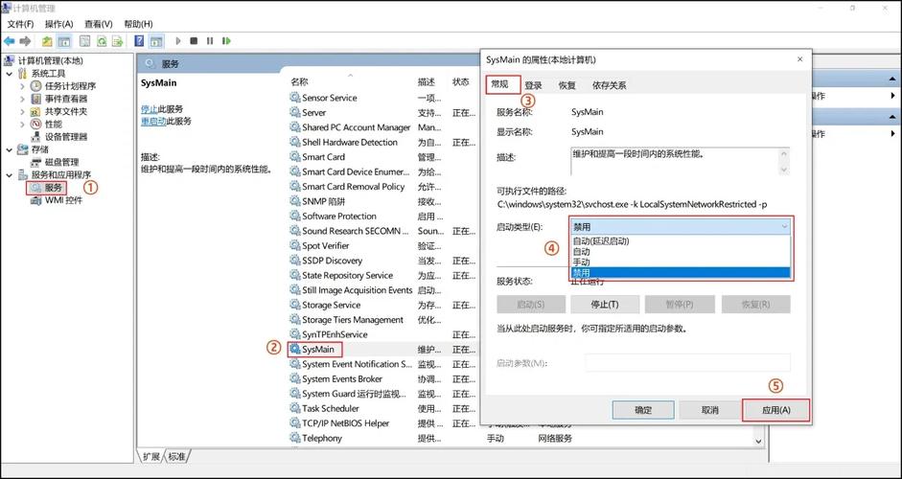Open the 启动类型 dropdown box
Viewport: 902px width, 479px height.
tap(681, 227)
